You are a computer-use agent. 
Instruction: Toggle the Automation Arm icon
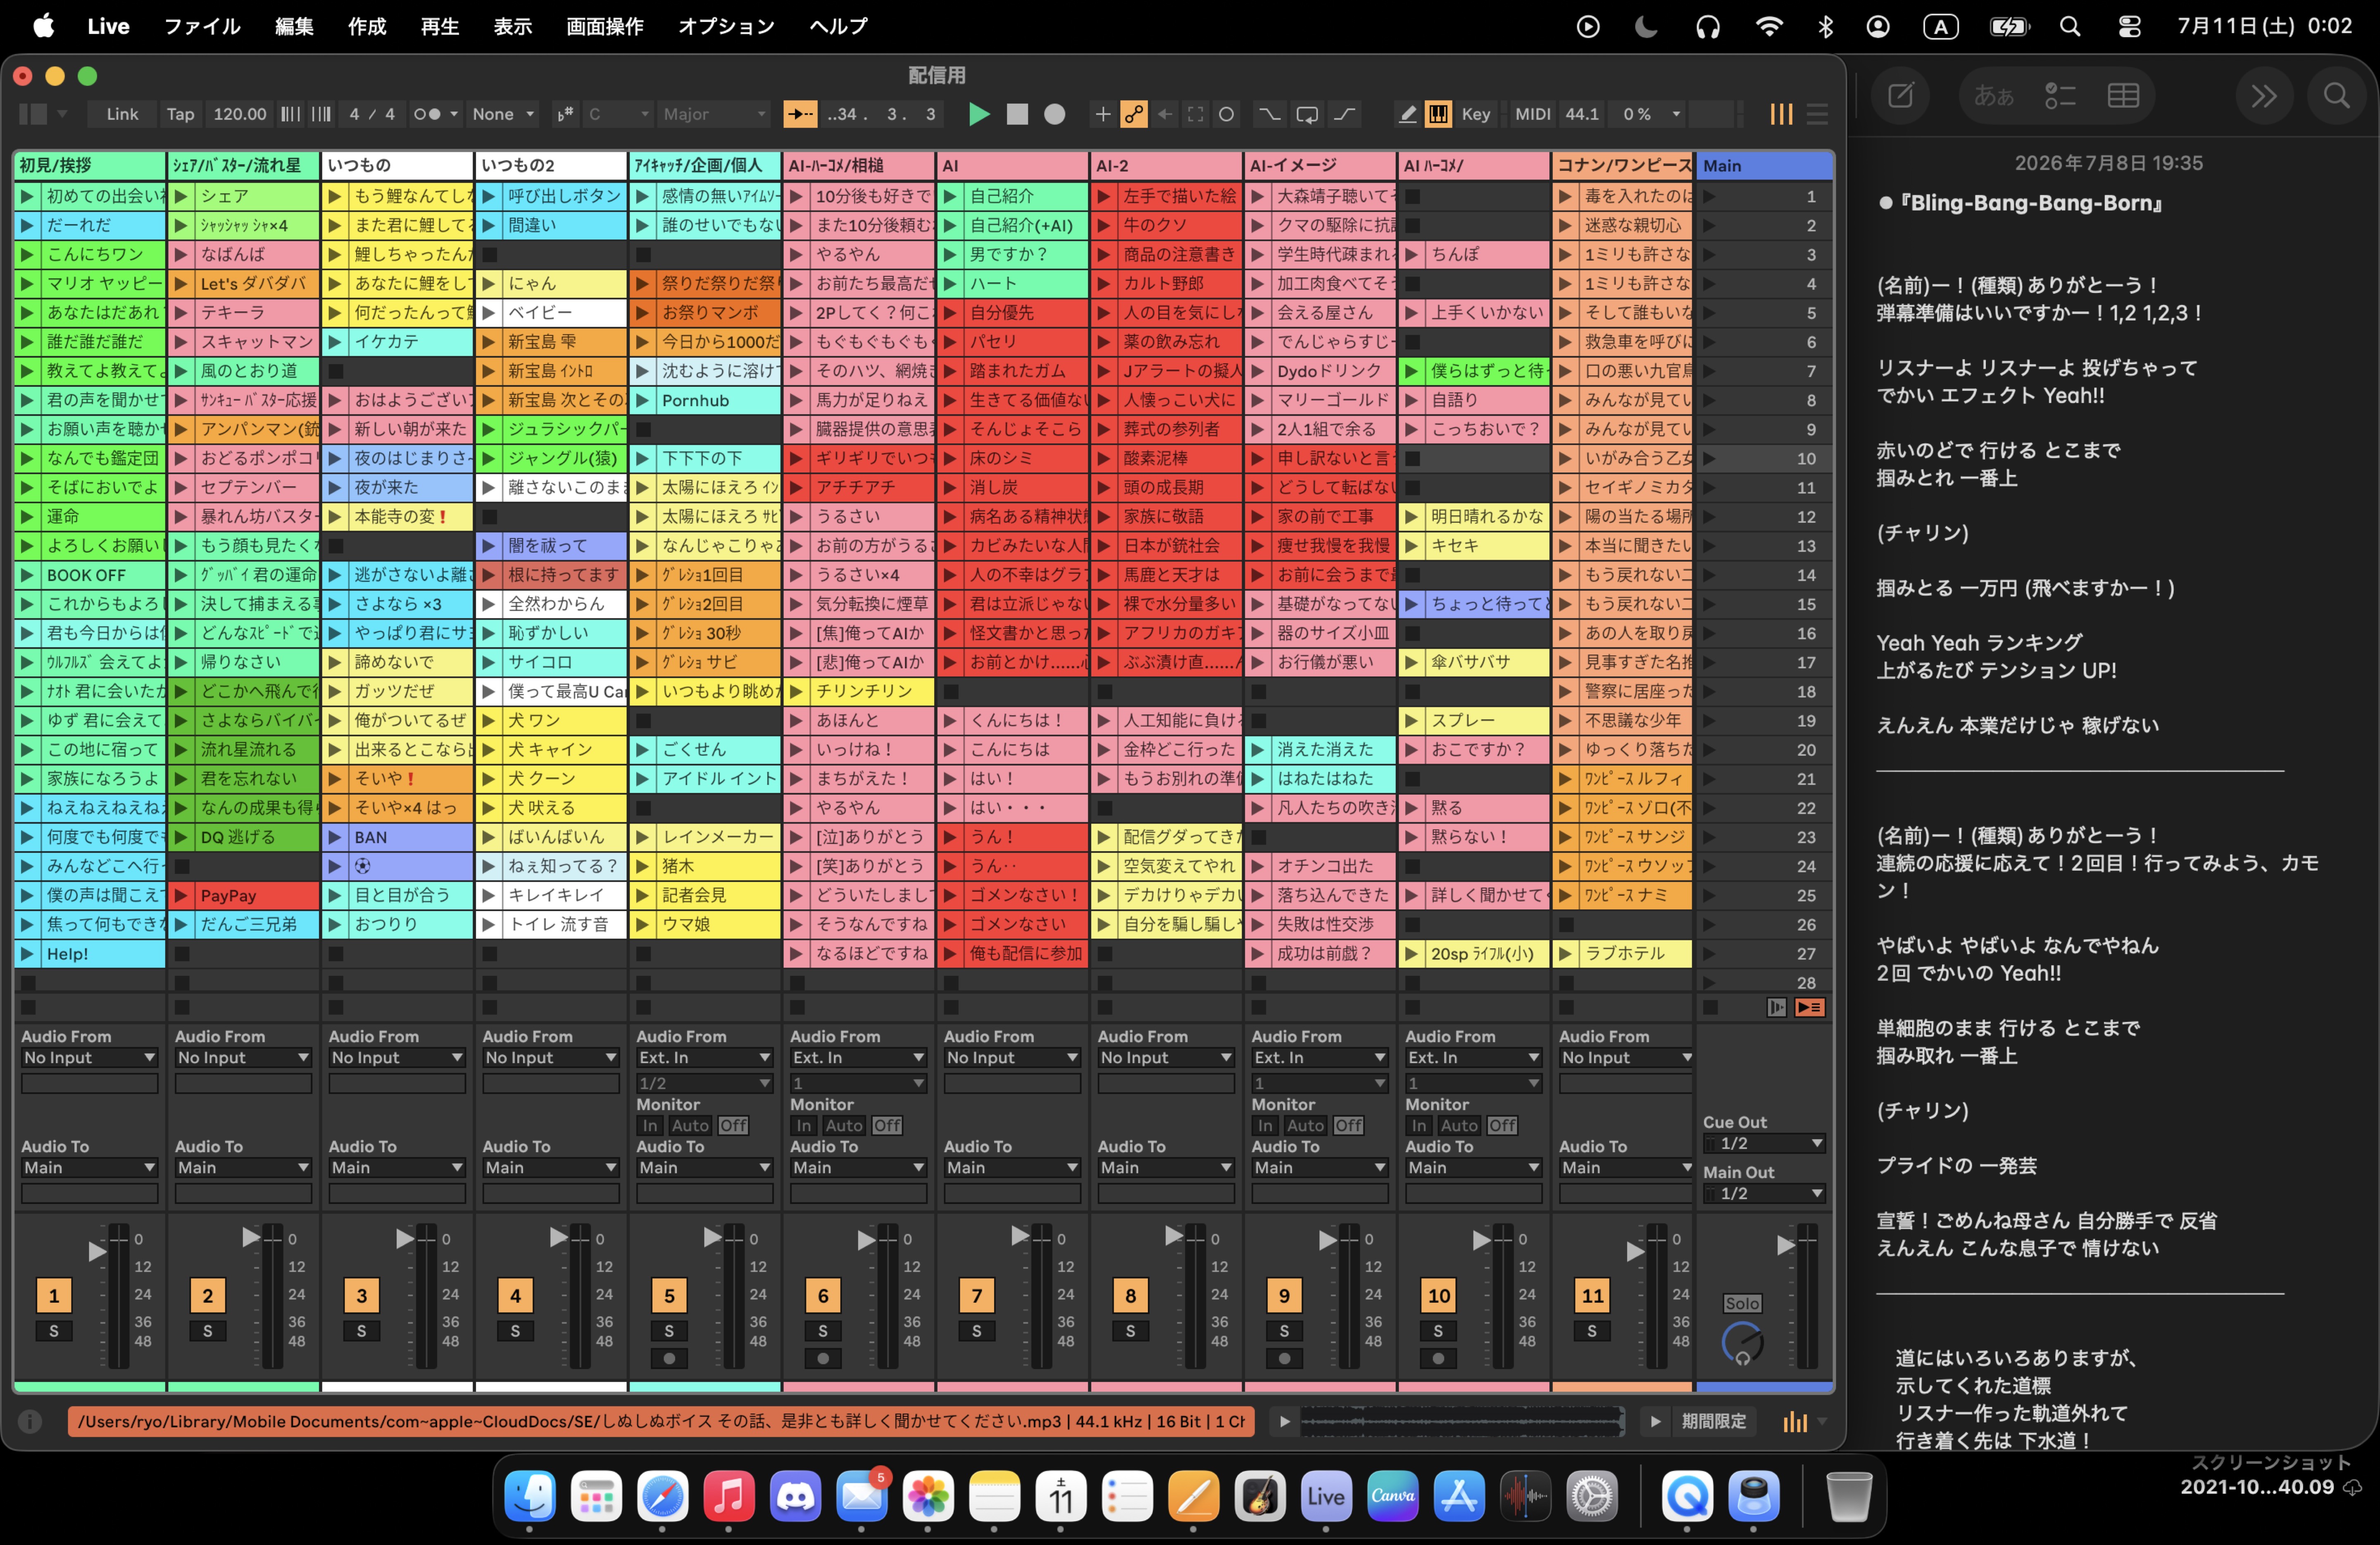(x=1133, y=114)
